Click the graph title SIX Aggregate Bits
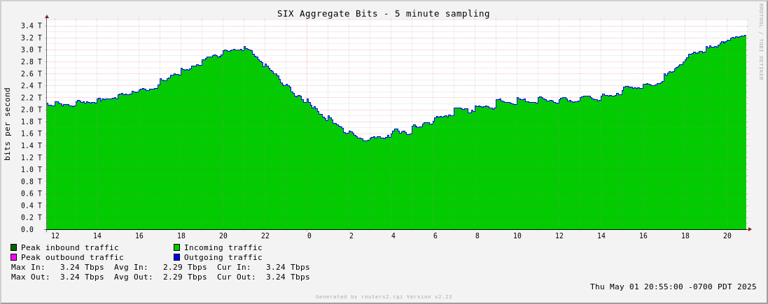The width and height of the screenshot is (768, 304). click(383, 13)
